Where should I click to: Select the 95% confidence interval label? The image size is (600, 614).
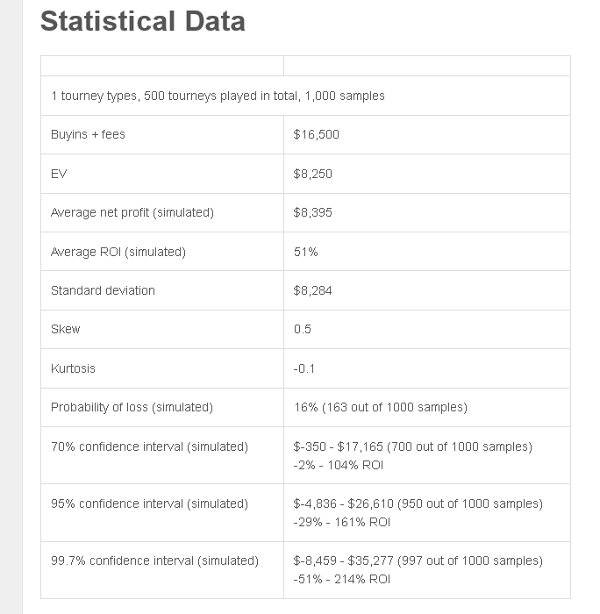pyautogui.click(x=149, y=503)
